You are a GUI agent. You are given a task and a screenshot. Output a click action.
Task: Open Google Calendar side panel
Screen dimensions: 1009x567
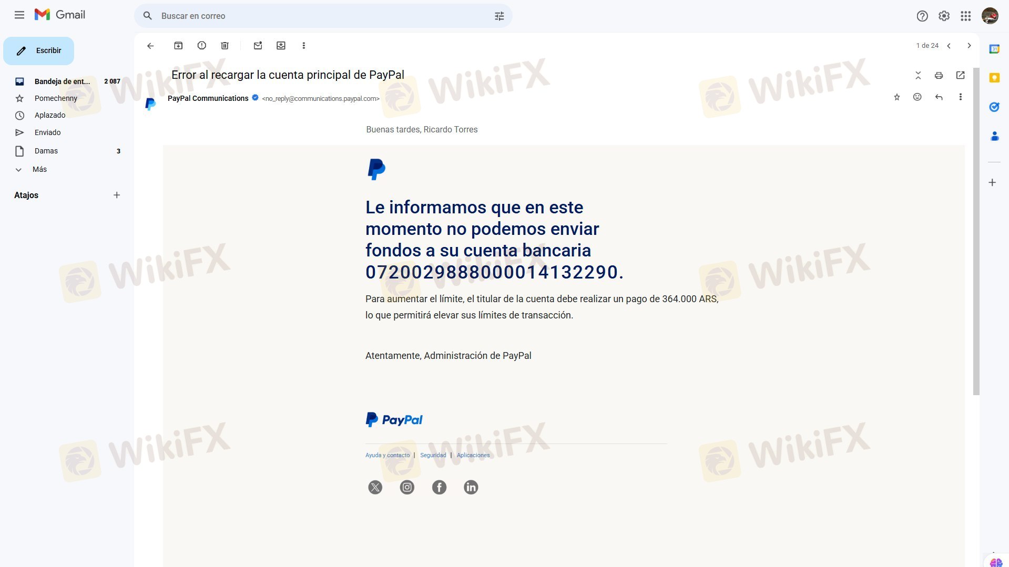pyautogui.click(x=994, y=49)
